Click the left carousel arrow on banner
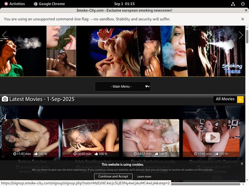Image resolution: width=249 pixels, height=186 pixels. coord(5,35)
